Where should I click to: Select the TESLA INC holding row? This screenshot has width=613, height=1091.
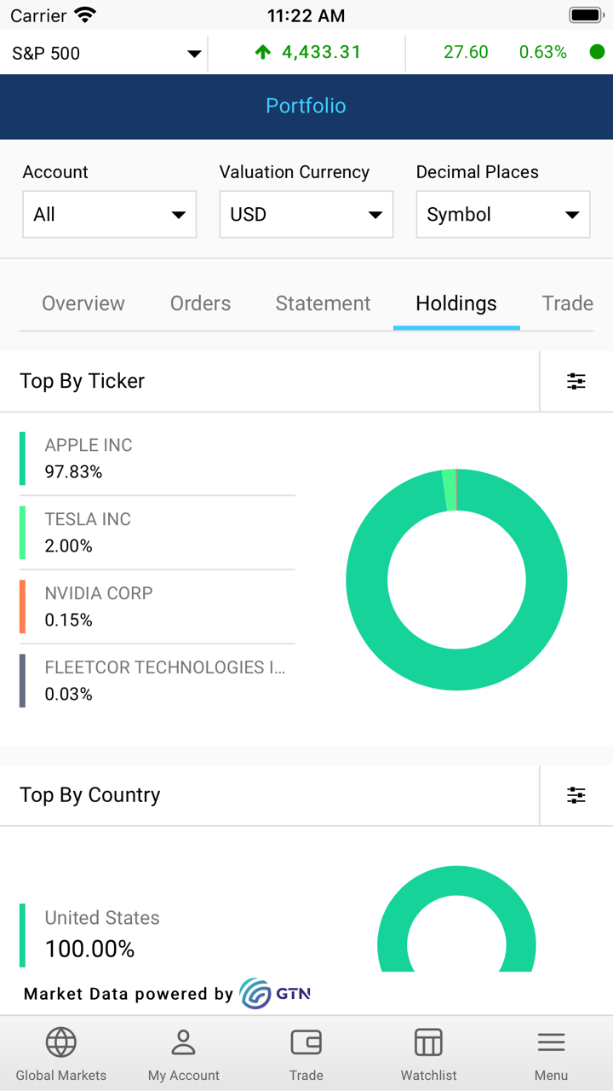[158, 533]
